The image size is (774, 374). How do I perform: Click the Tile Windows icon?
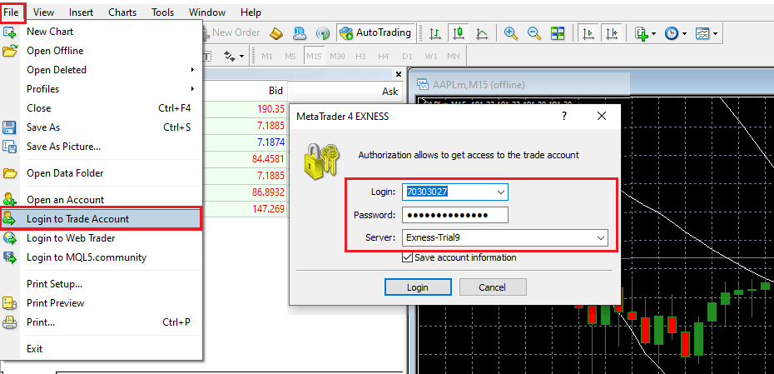pyautogui.click(x=558, y=33)
